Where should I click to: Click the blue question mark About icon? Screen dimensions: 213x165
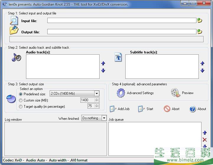click(193, 109)
